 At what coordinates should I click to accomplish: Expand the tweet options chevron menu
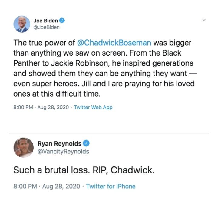tap(204, 20)
